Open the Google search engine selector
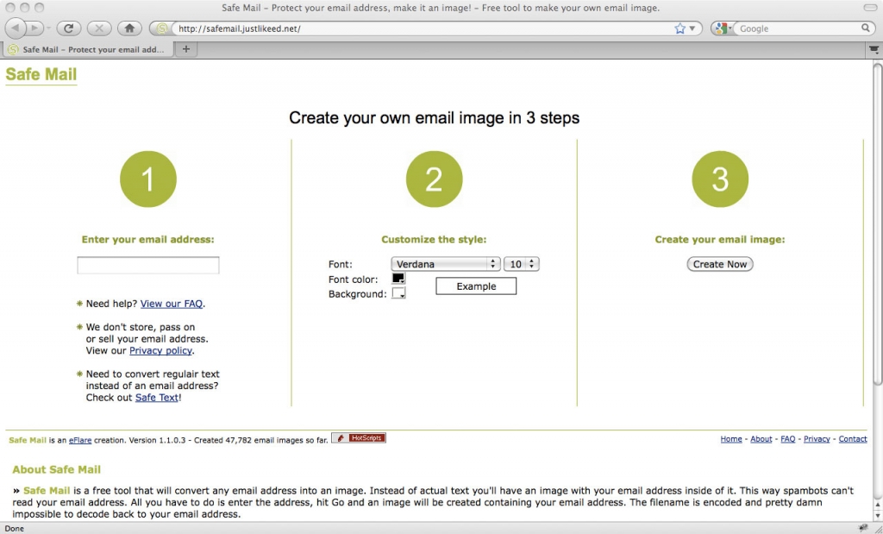Image resolution: width=883 pixels, height=534 pixels. [722, 28]
